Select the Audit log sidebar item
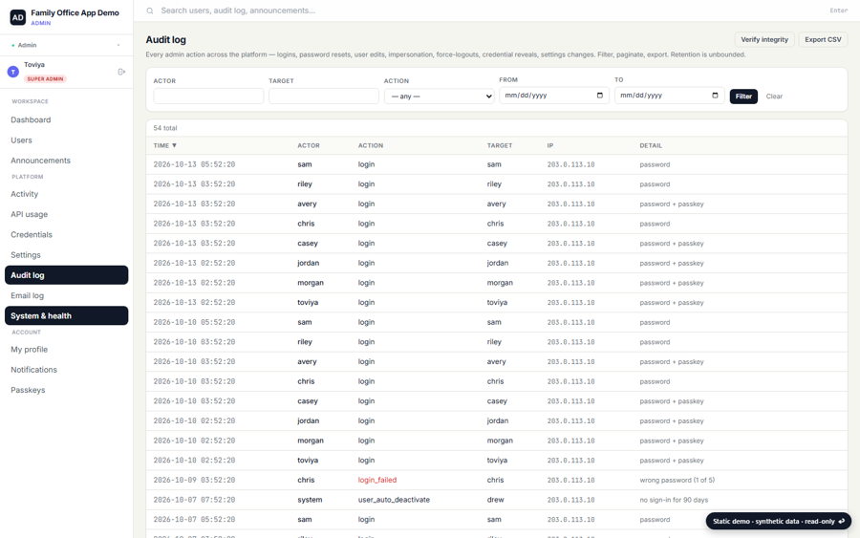 click(x=66, y=275)
